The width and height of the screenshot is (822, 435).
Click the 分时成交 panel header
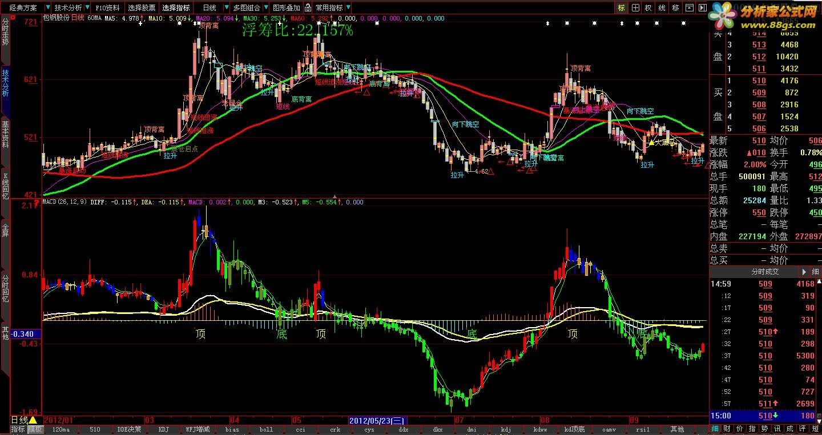pyautogui.click(x=764, y=272)
